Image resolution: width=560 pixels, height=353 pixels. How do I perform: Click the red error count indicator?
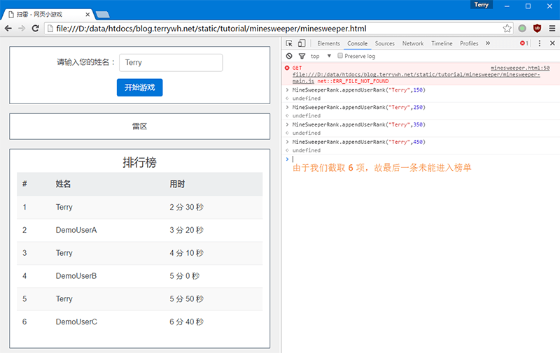click(524, 43)
